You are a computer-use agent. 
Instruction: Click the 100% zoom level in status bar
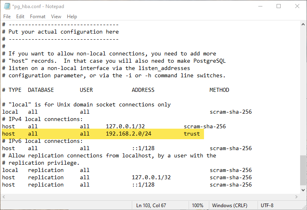tap(198, 206)
